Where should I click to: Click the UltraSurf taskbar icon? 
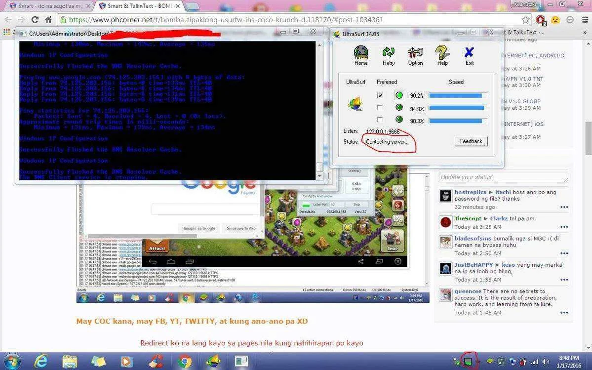pyautogui.click(x=213, y=362)
